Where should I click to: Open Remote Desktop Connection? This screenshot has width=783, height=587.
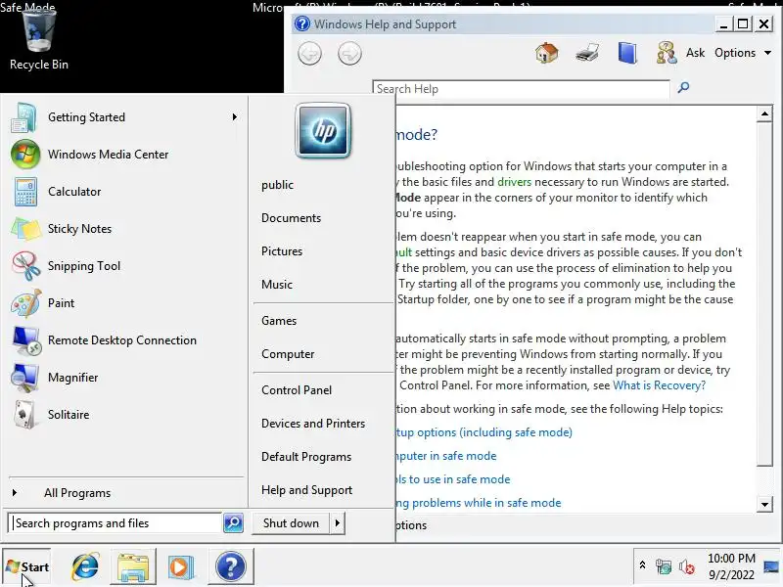click(x=124, y=340)
